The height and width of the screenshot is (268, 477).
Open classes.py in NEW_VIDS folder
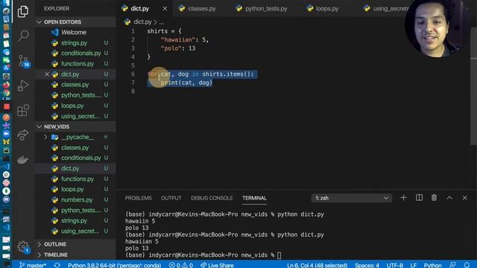tap(75, 147)
